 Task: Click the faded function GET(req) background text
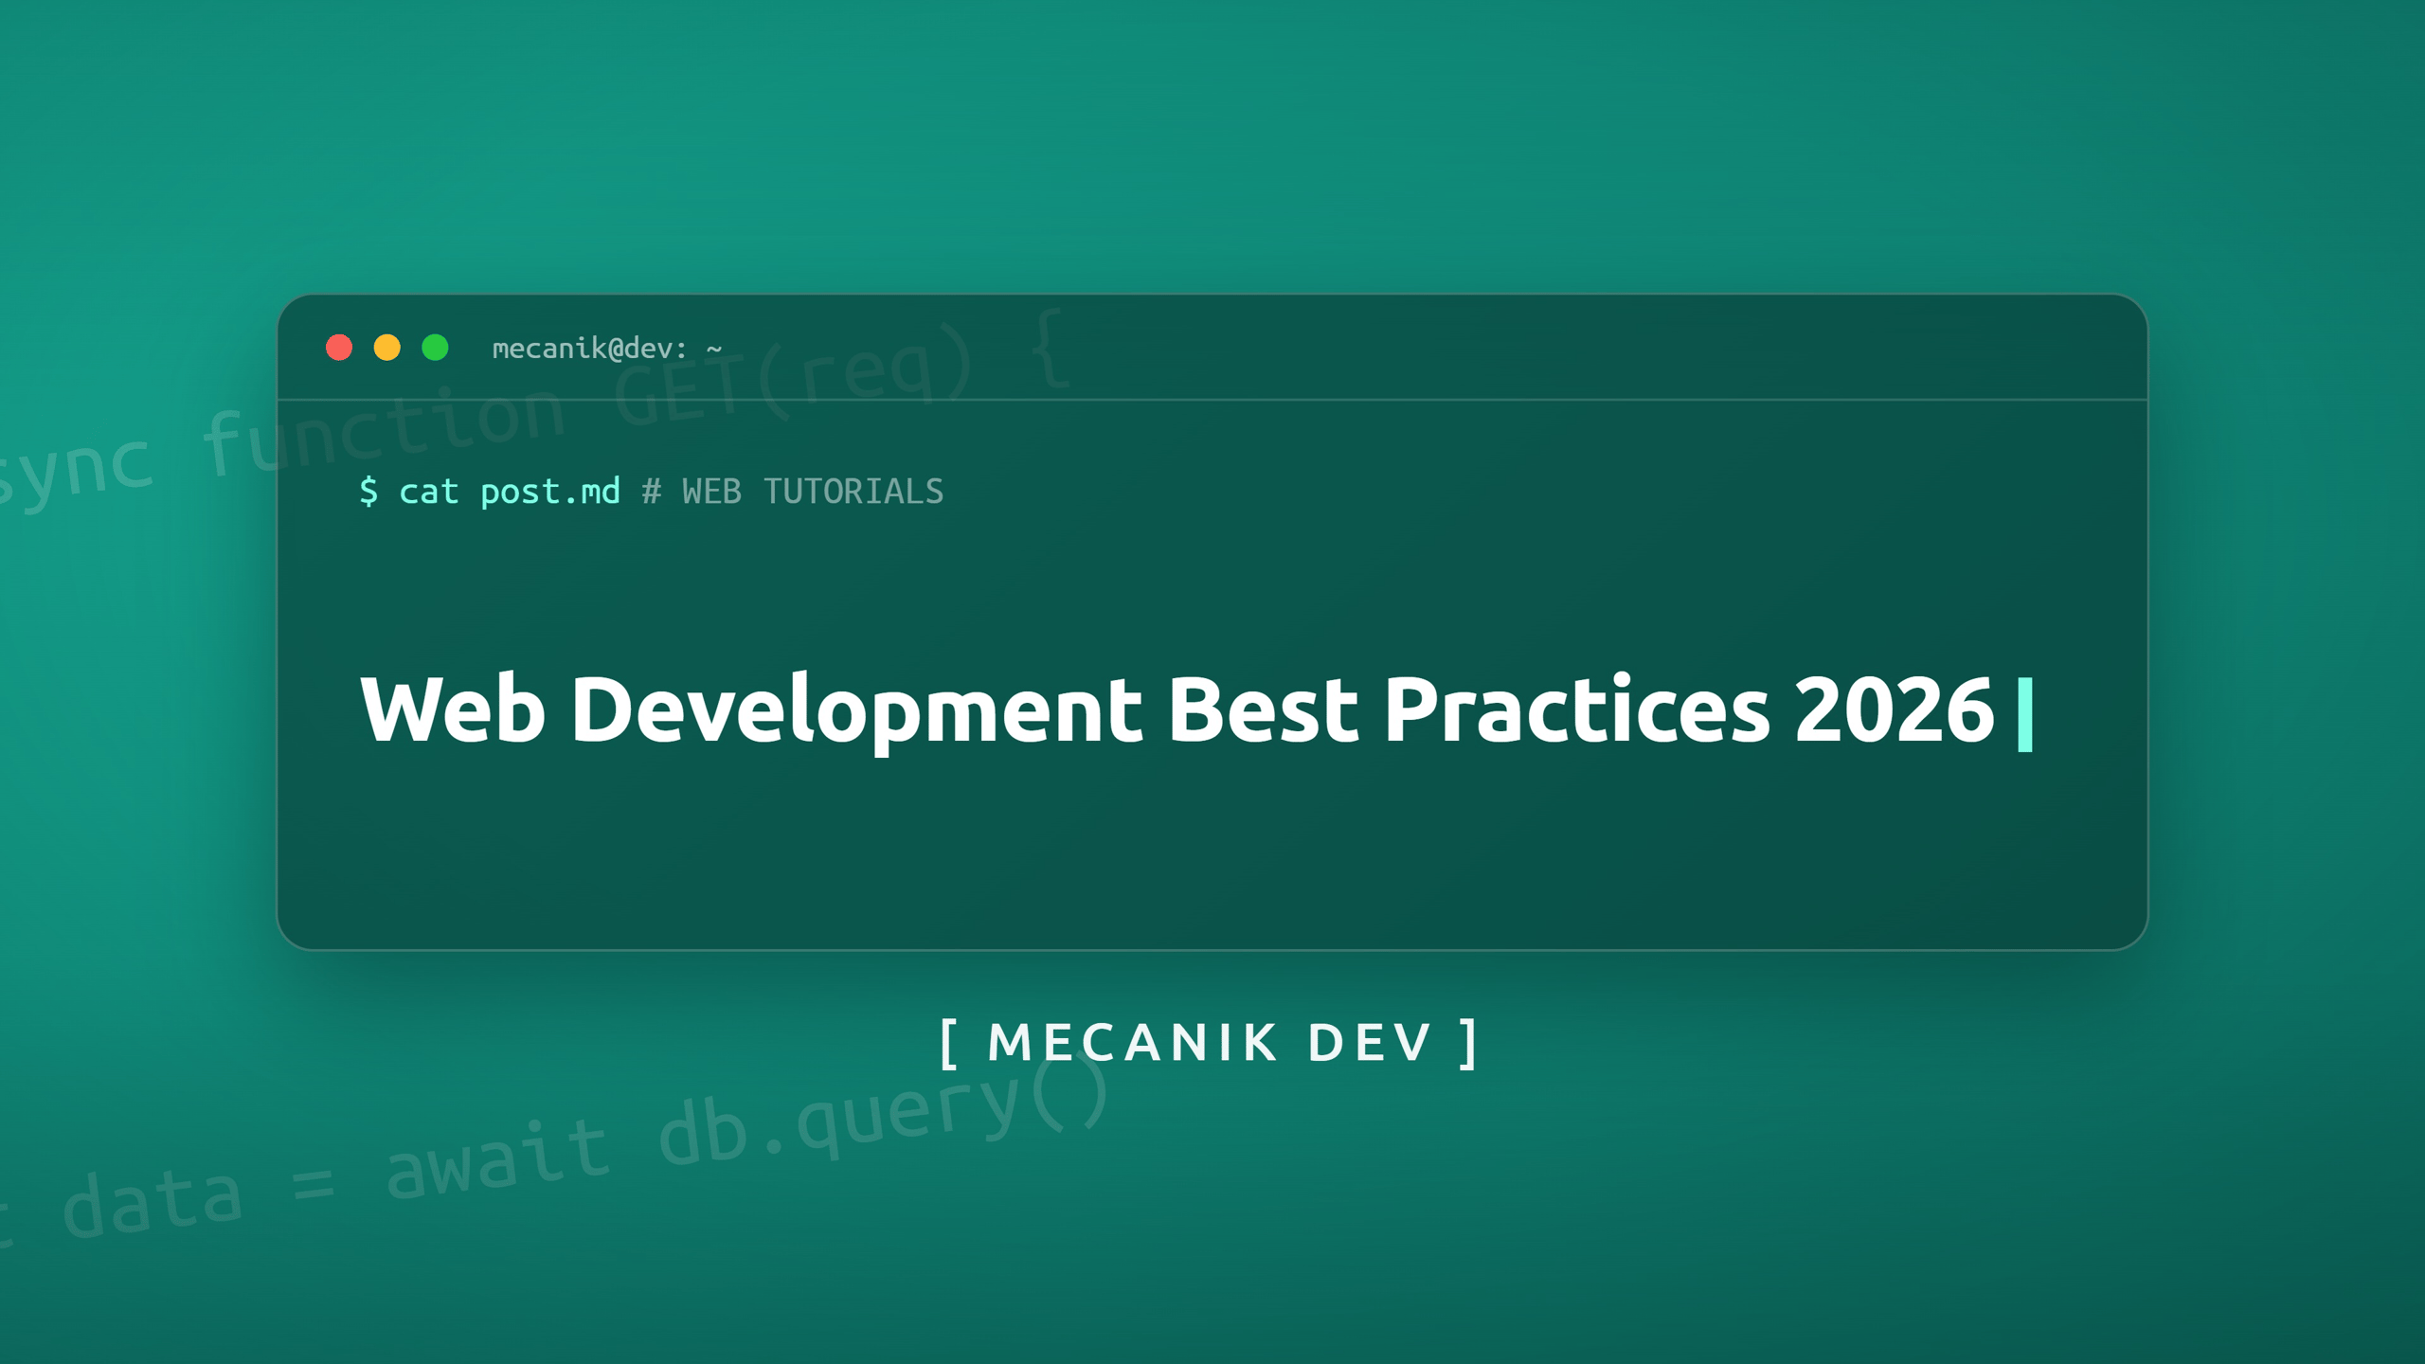(635, 393)
